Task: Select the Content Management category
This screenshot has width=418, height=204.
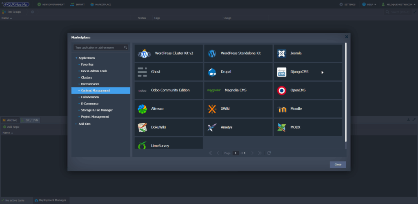Action: pyautogui.click(x=101, y=91)
